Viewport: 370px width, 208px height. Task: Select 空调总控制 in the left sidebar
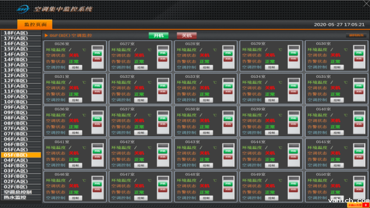18,192
